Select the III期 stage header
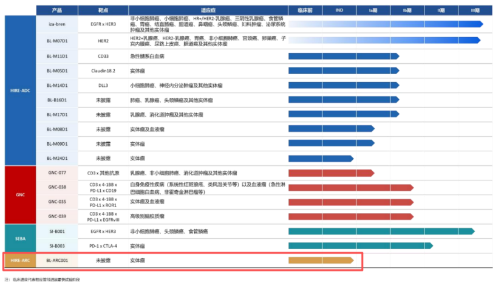This screenshot has width=504, height=285. tap(475, 10)
